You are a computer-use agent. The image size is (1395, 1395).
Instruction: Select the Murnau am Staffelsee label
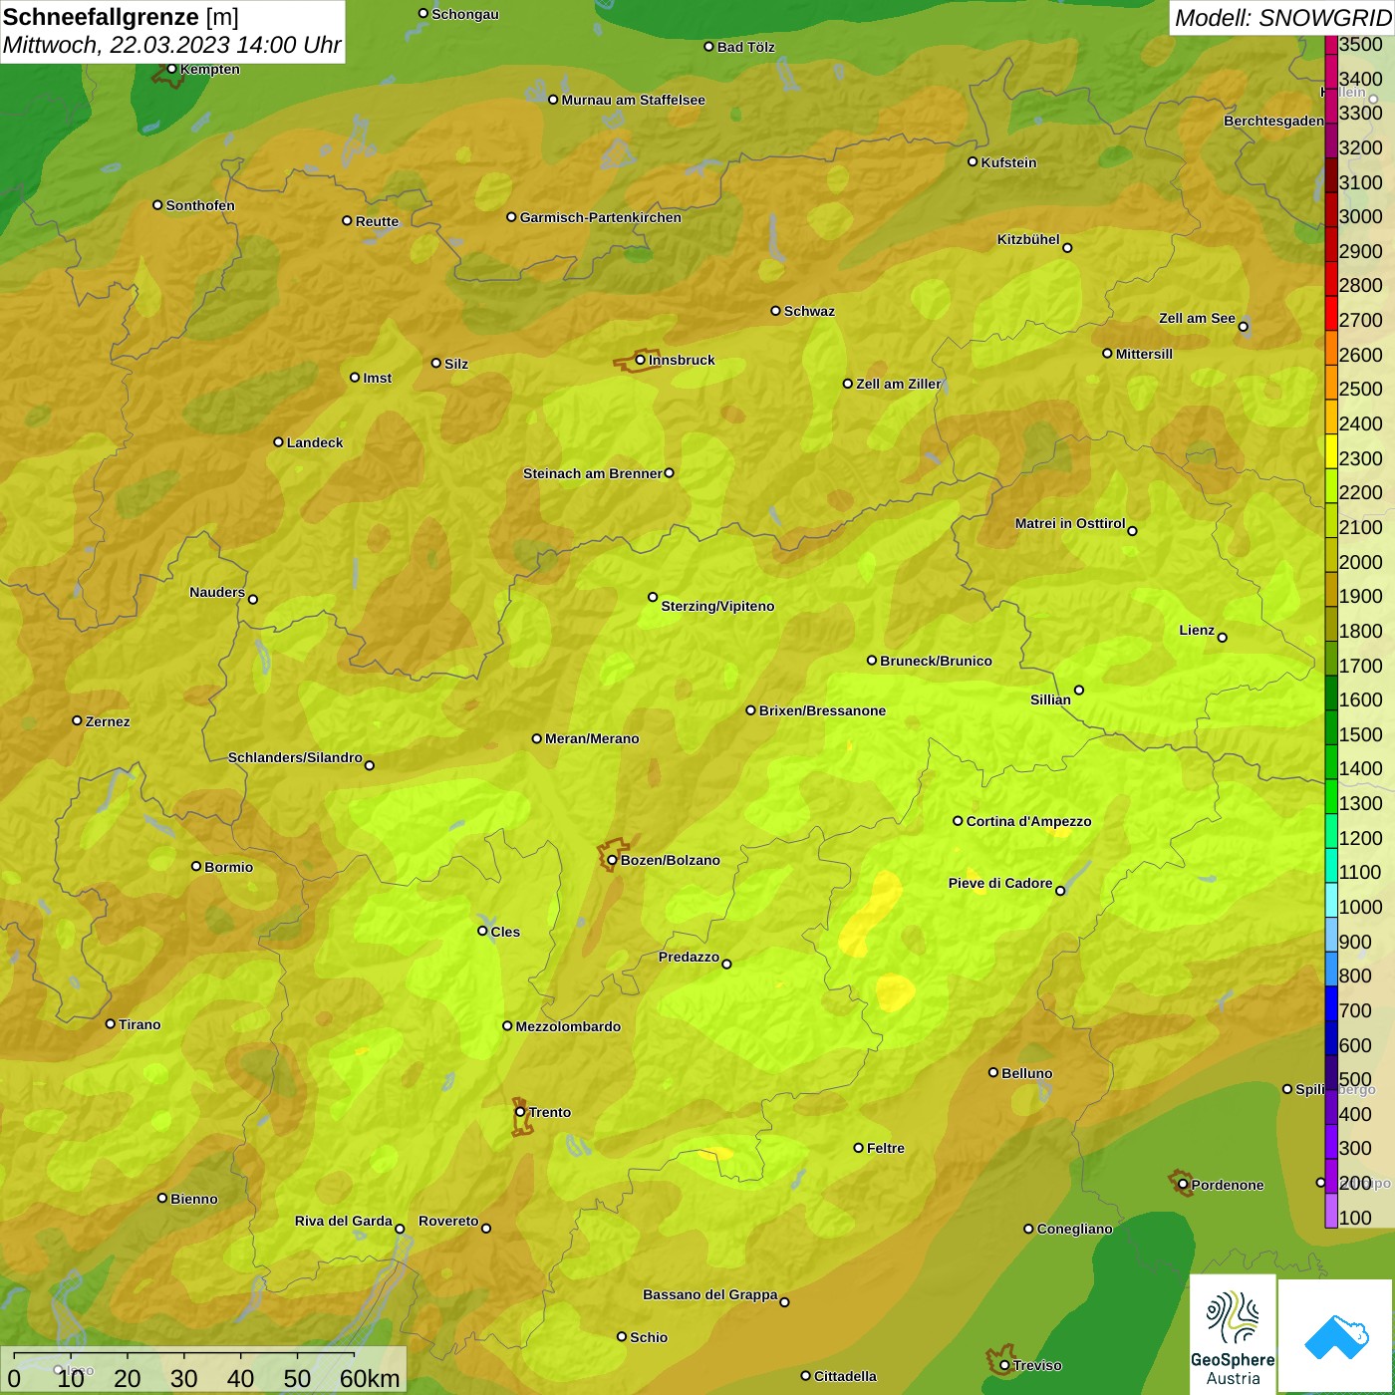click(633, 100)
